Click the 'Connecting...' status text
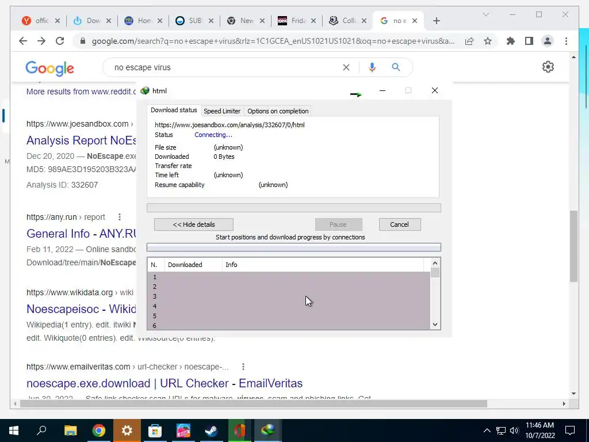This screenshot has width=589, height=442. pos(213,135)
